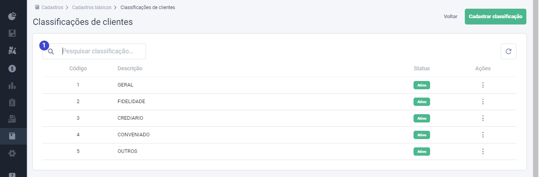Viewport: 539px width, 177px height.
Task: Open the forklift stock sidebar icon
Action: (x=12, y=51)
